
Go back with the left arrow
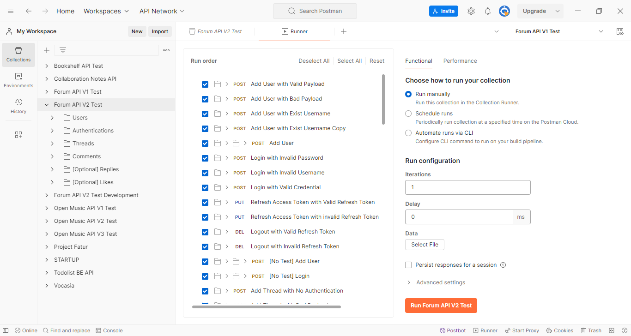(x=29, y=11)
